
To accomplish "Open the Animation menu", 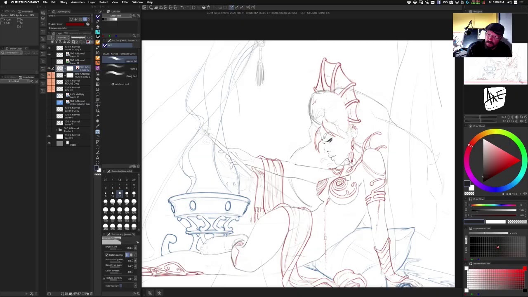I will click(x=78, y=2).
